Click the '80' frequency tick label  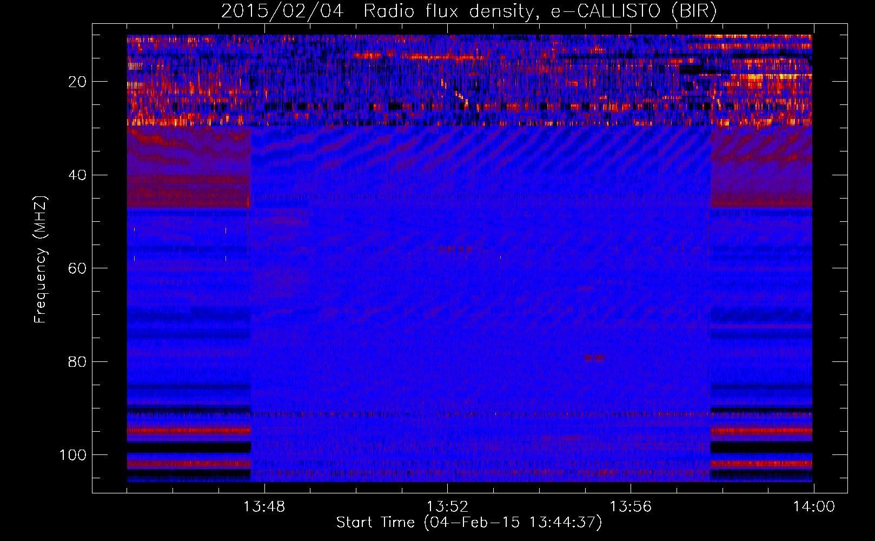(77, 362)
